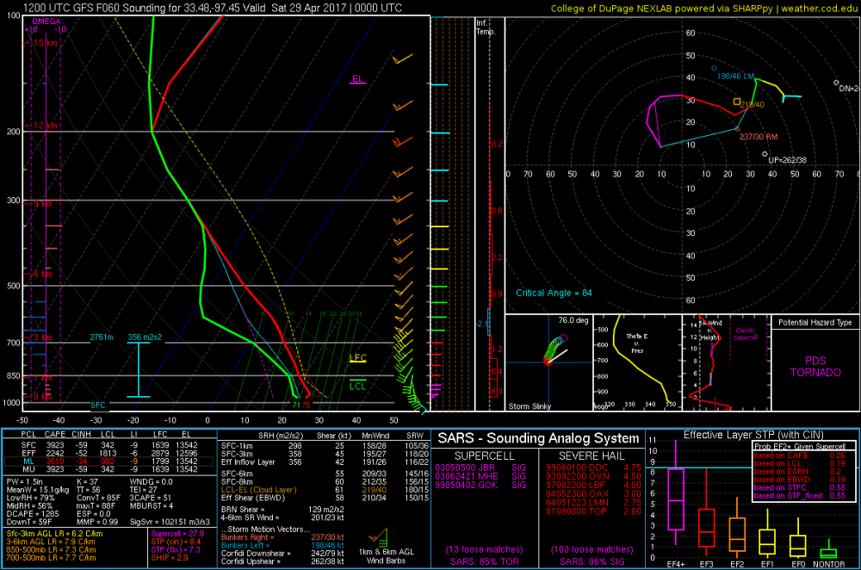Viewport: 861px width, 570px height.
Task: Click "based on STP_fixed: 0.55" probability line
Action: pyautogui.click(x=800, y=496)
